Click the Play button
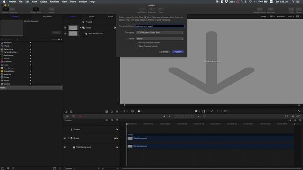 (x=169, y=116)
